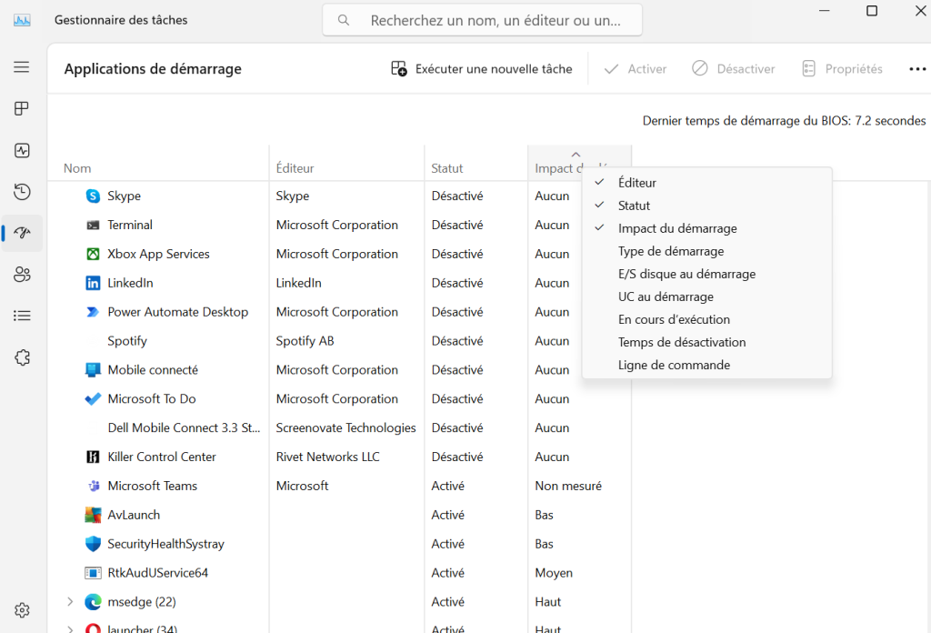Enable the Temps de désactivation column
931x633 pixels.
706,342
